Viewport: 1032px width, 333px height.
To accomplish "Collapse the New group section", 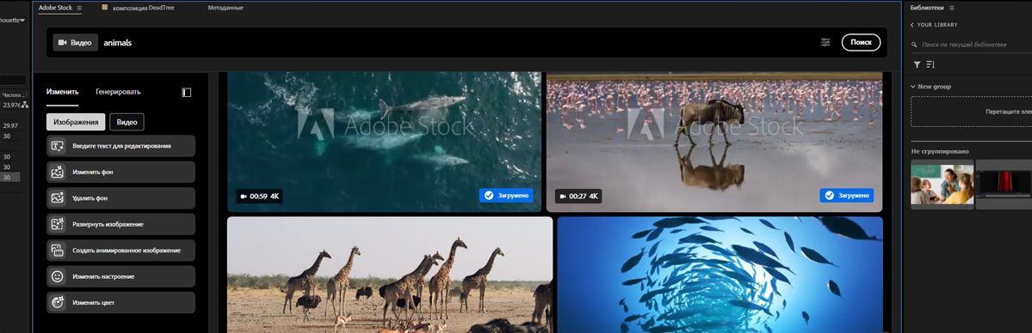I will pos(913,87).
